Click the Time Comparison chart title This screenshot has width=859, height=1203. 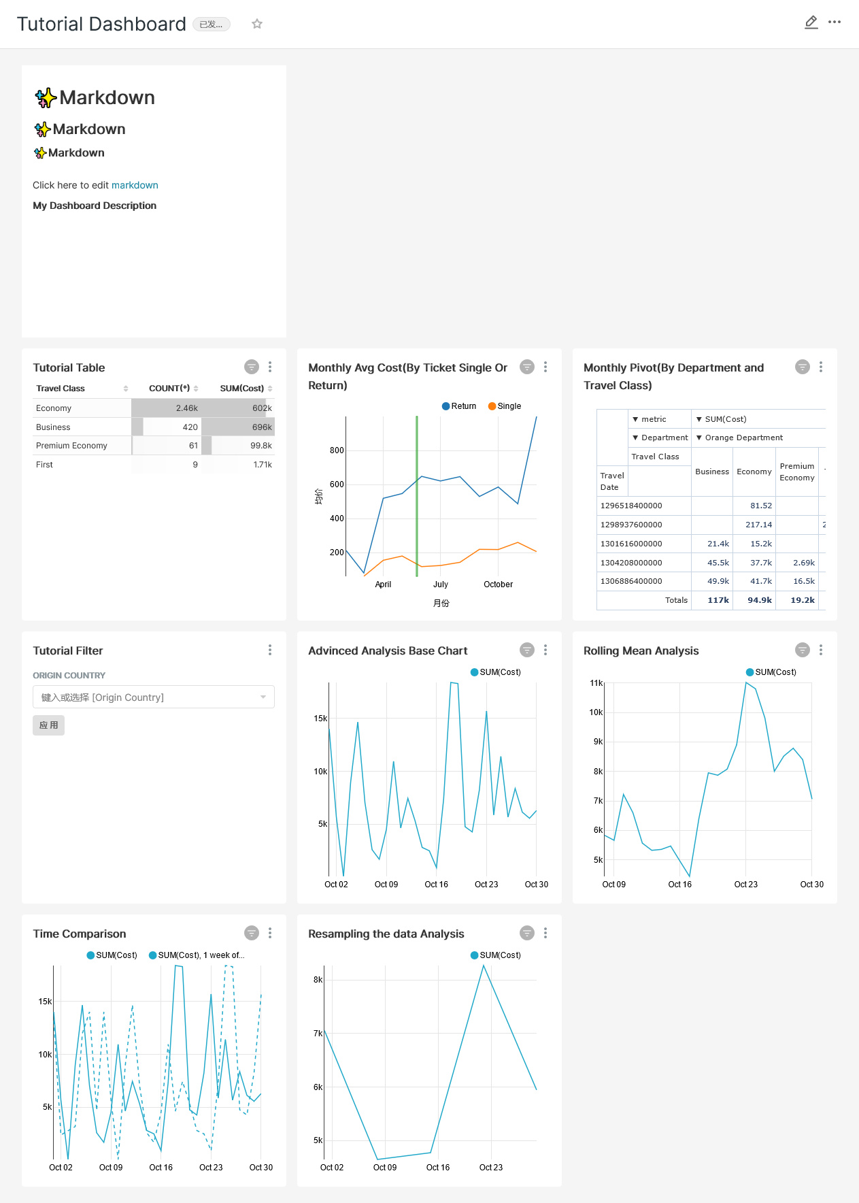[x=80, y=934]
